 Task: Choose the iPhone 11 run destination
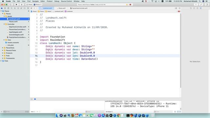point(38,5)
